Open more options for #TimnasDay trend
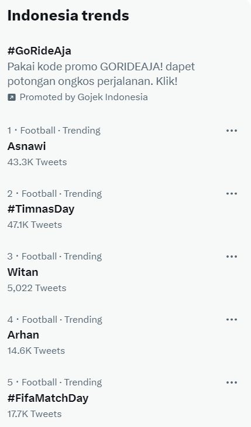Screen dimensions: 251x427 coord(232,194)
